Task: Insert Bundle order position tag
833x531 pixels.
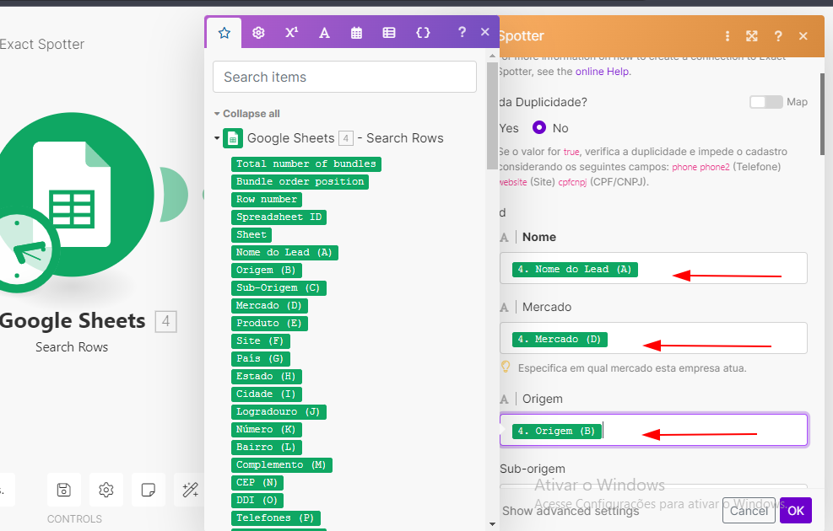Action: (x=300, y=181)
